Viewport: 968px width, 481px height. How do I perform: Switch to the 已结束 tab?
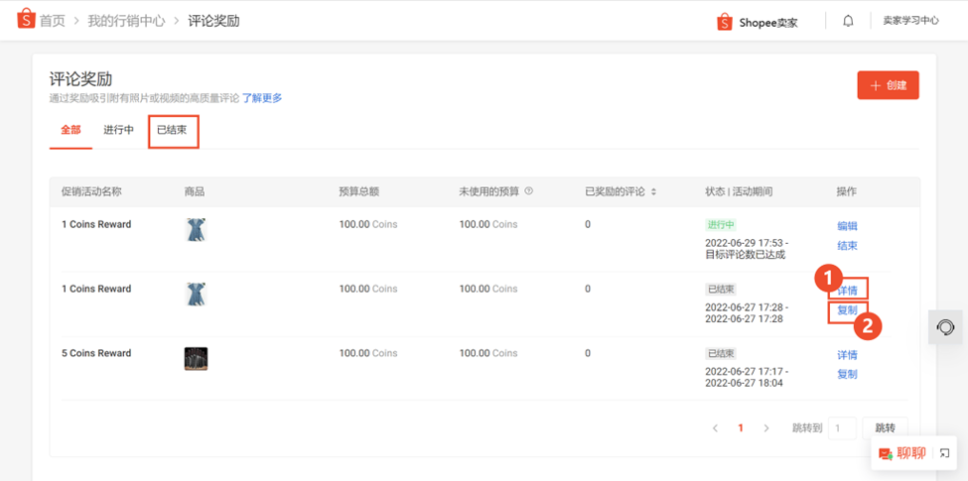(172, 131)
